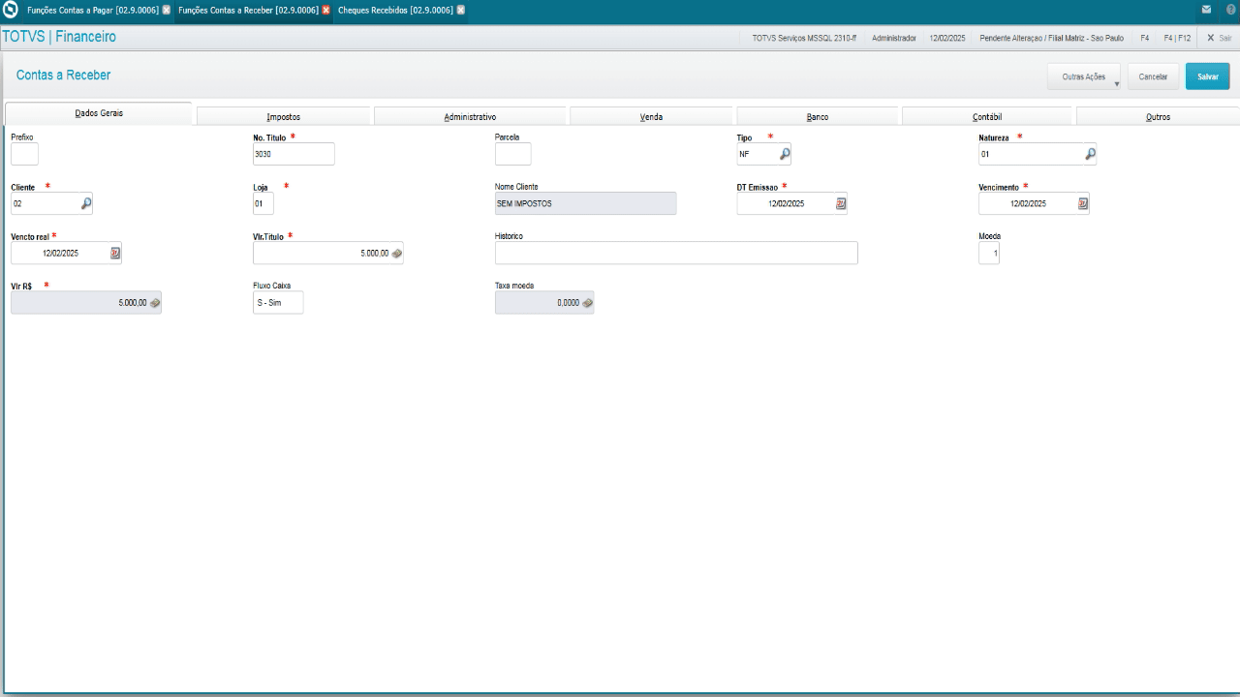Close the Cheques Recebidos tab
Screen dimensions: 1240x697
[460, 10]
